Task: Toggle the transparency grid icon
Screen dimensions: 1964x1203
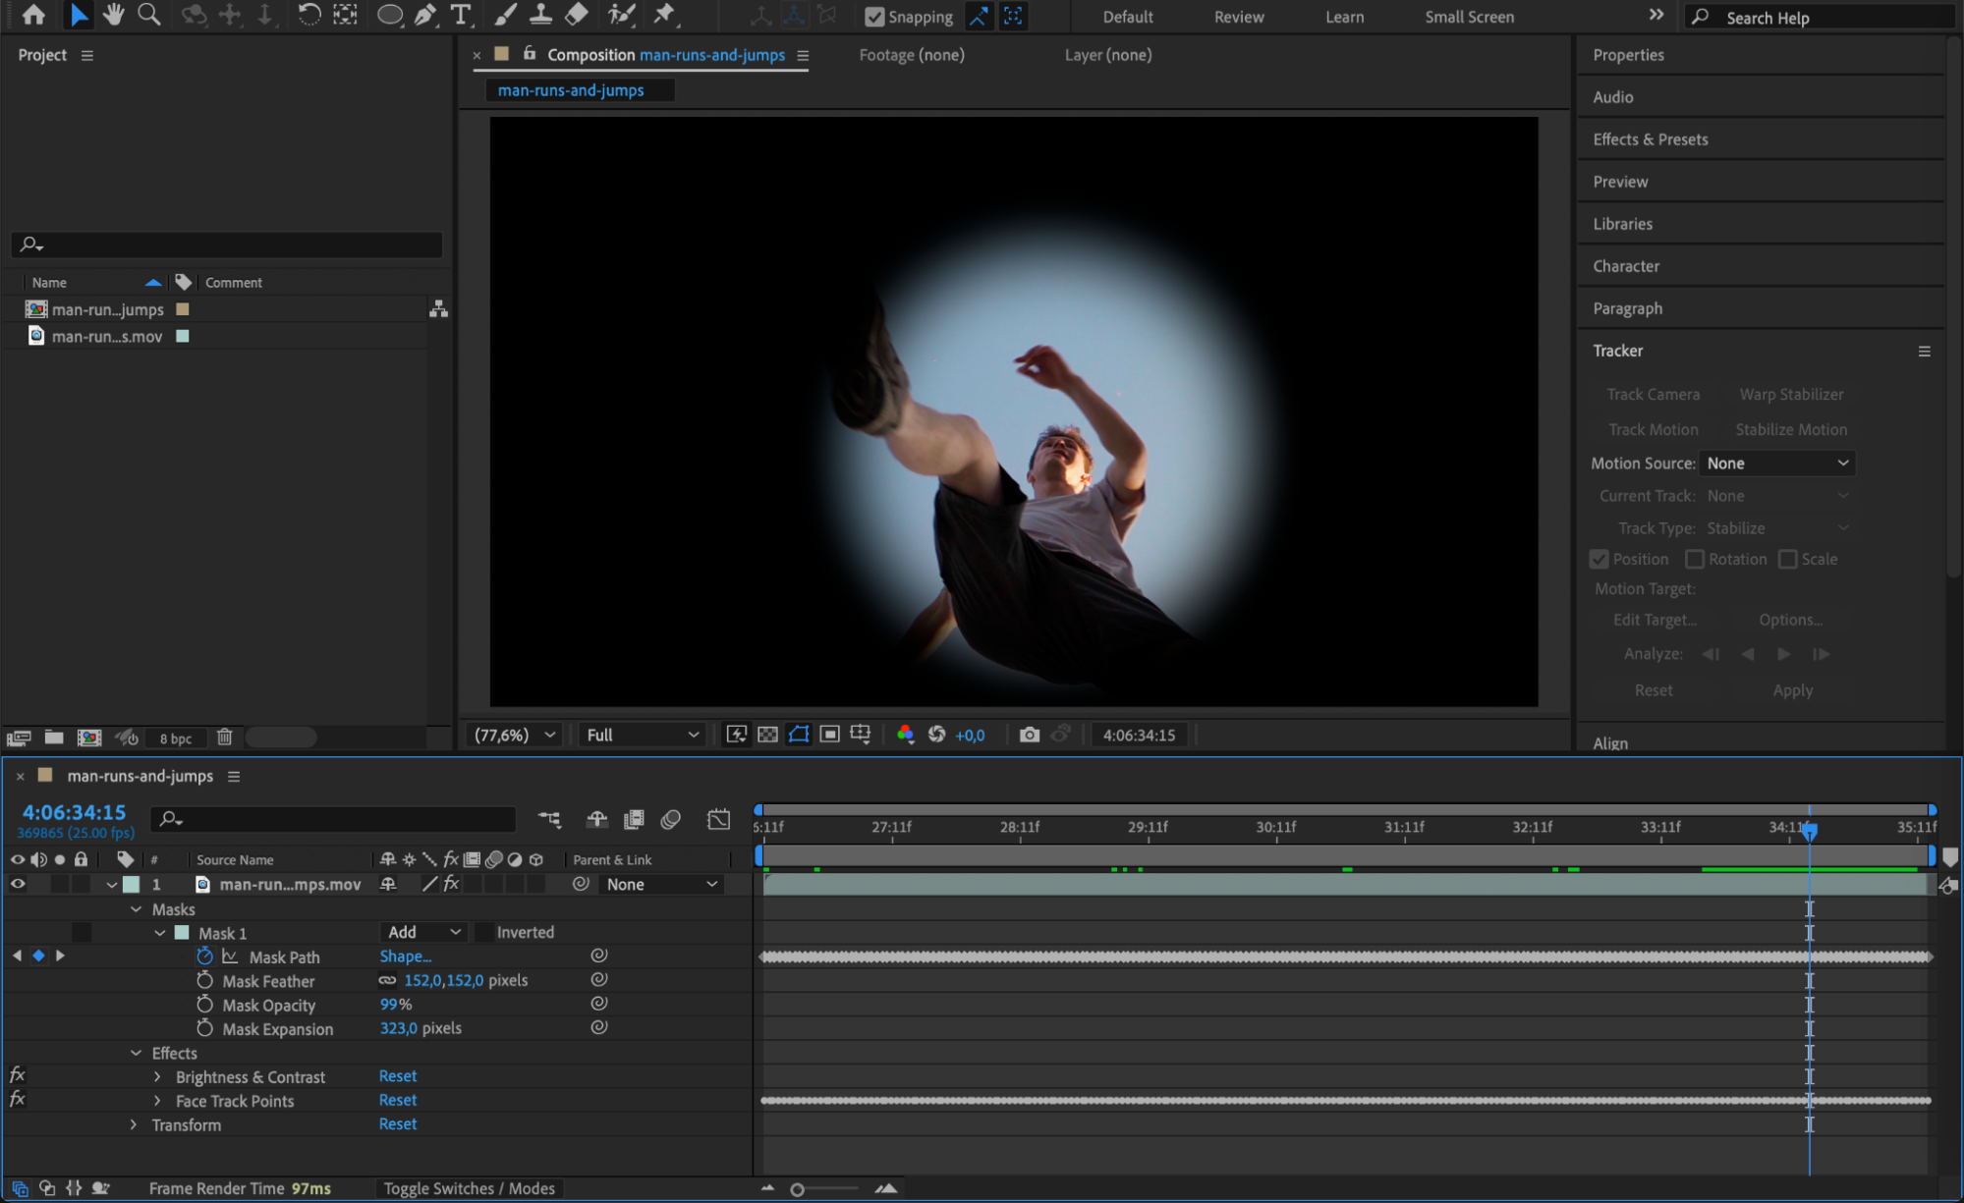Action: click(x=768, y=735)
